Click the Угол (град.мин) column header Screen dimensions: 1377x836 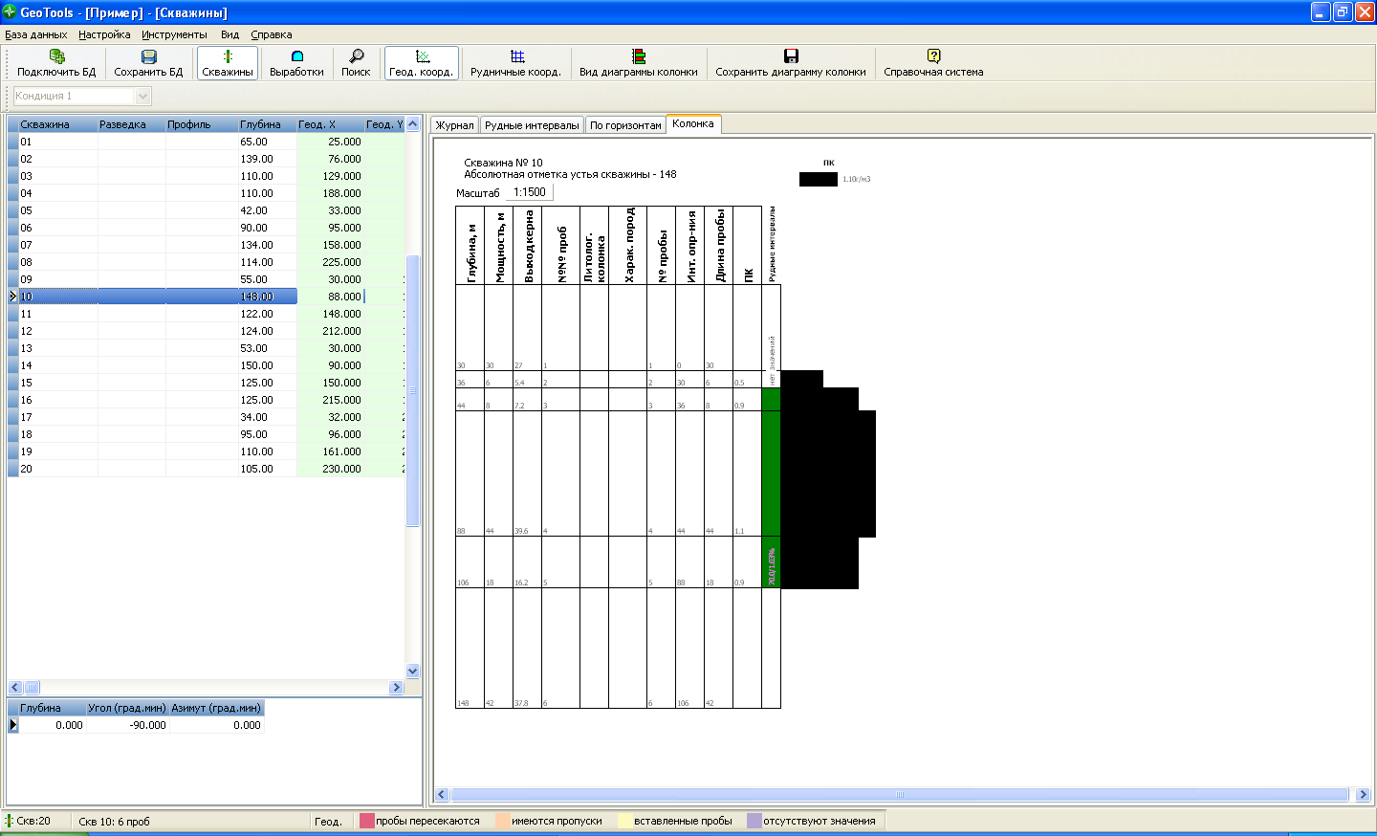tap(126, 708)
